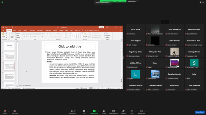The height and width of the screenshot is (115, 206).
Task: Click the 'Click to add title' placeholder
Action: point(70,46)
